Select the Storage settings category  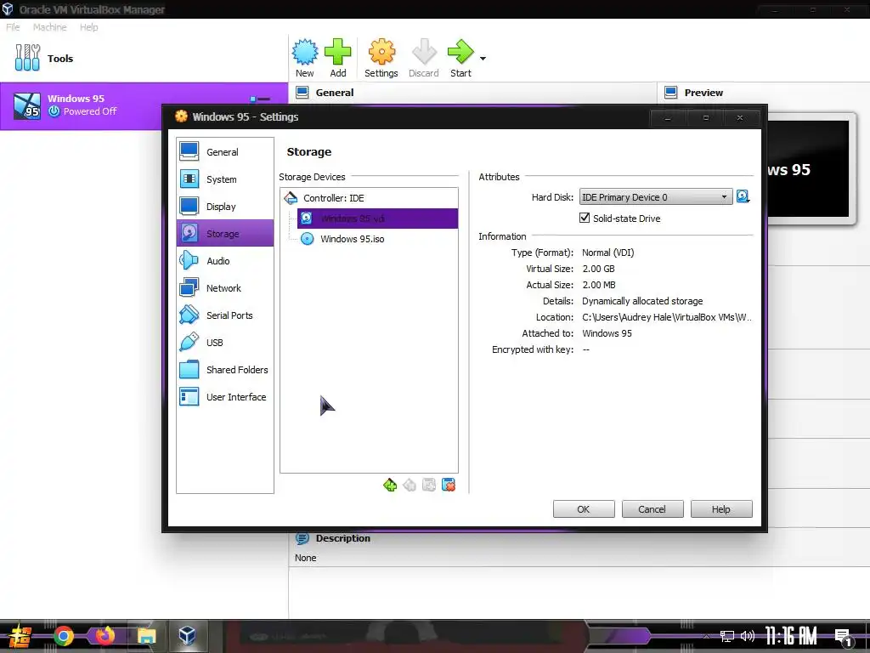[224, 234]
